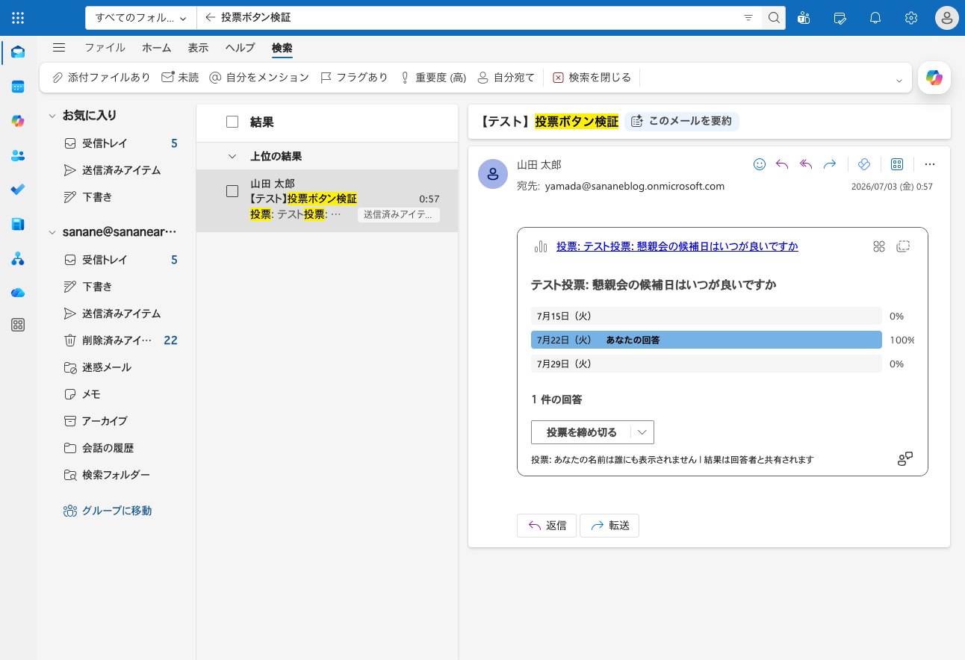The height and width of the screenshot is (660, 965).
Task: Open the To Do checkmark app
Action: pos(18,190)
